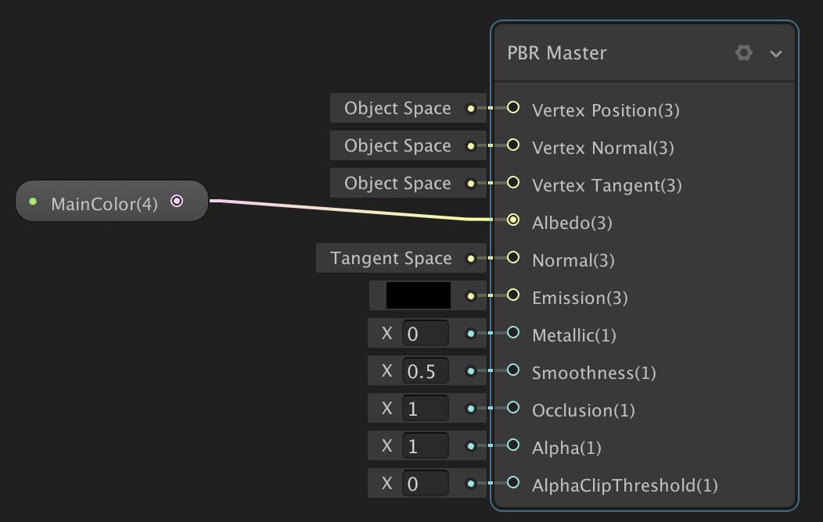Open Vertex Tangent Object Space dropdown
The image size is (823, 522).
click(397, 184)
